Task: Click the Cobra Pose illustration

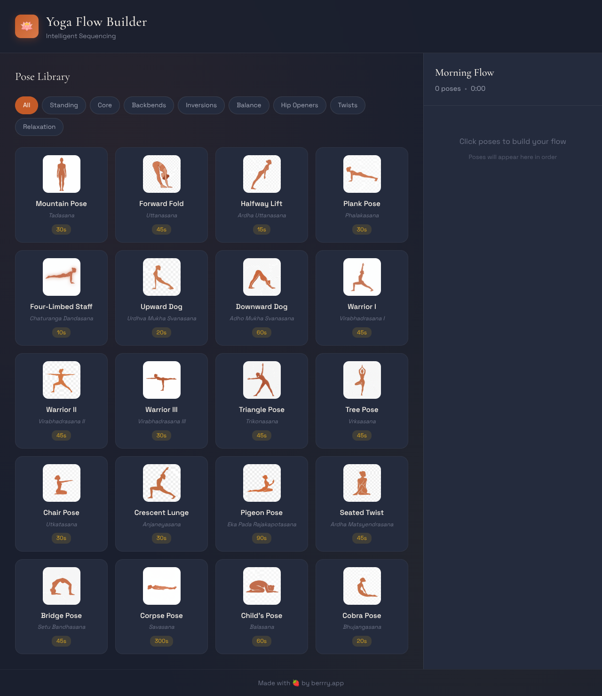Action: click(362, 586)
